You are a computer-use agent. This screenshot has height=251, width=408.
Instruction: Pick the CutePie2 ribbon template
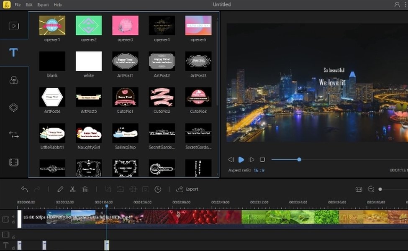(x=162, y=97)
